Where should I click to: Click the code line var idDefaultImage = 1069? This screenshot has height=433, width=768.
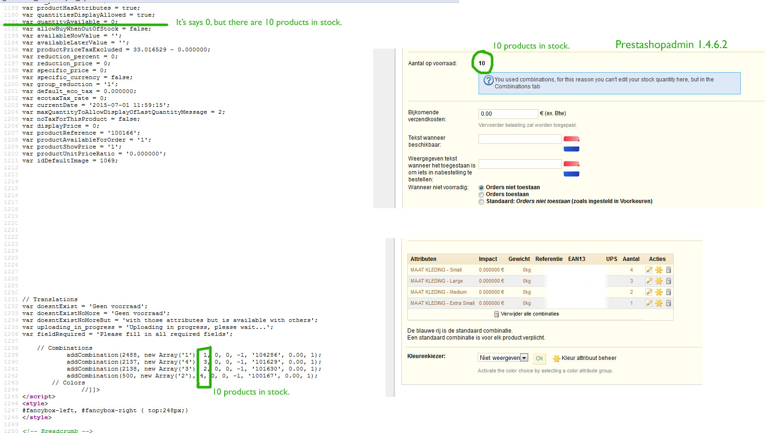tap(70, 161)
